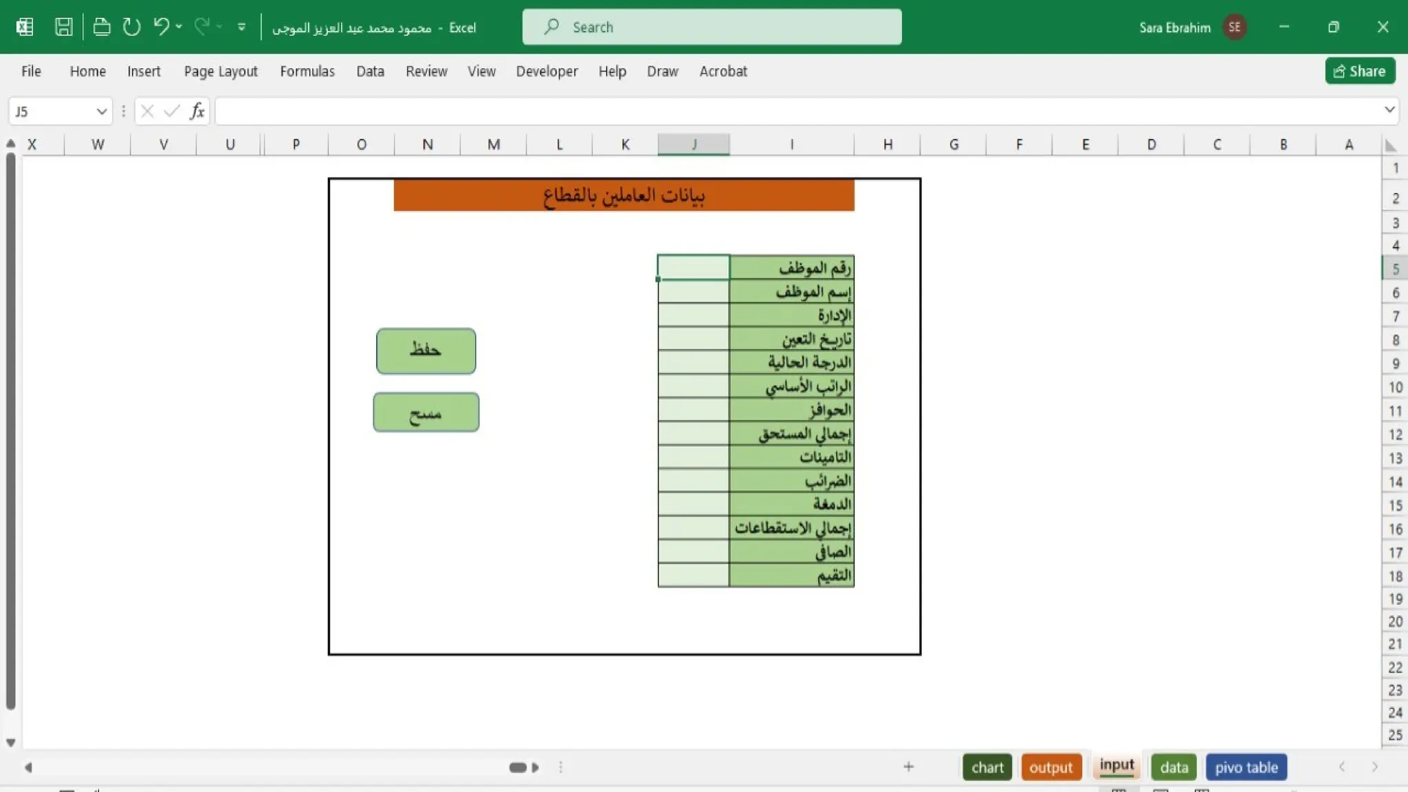1408x792 pixels.
Task: Open Customize Quick Access Toolbar dropdown
Action: click(241, 27)
